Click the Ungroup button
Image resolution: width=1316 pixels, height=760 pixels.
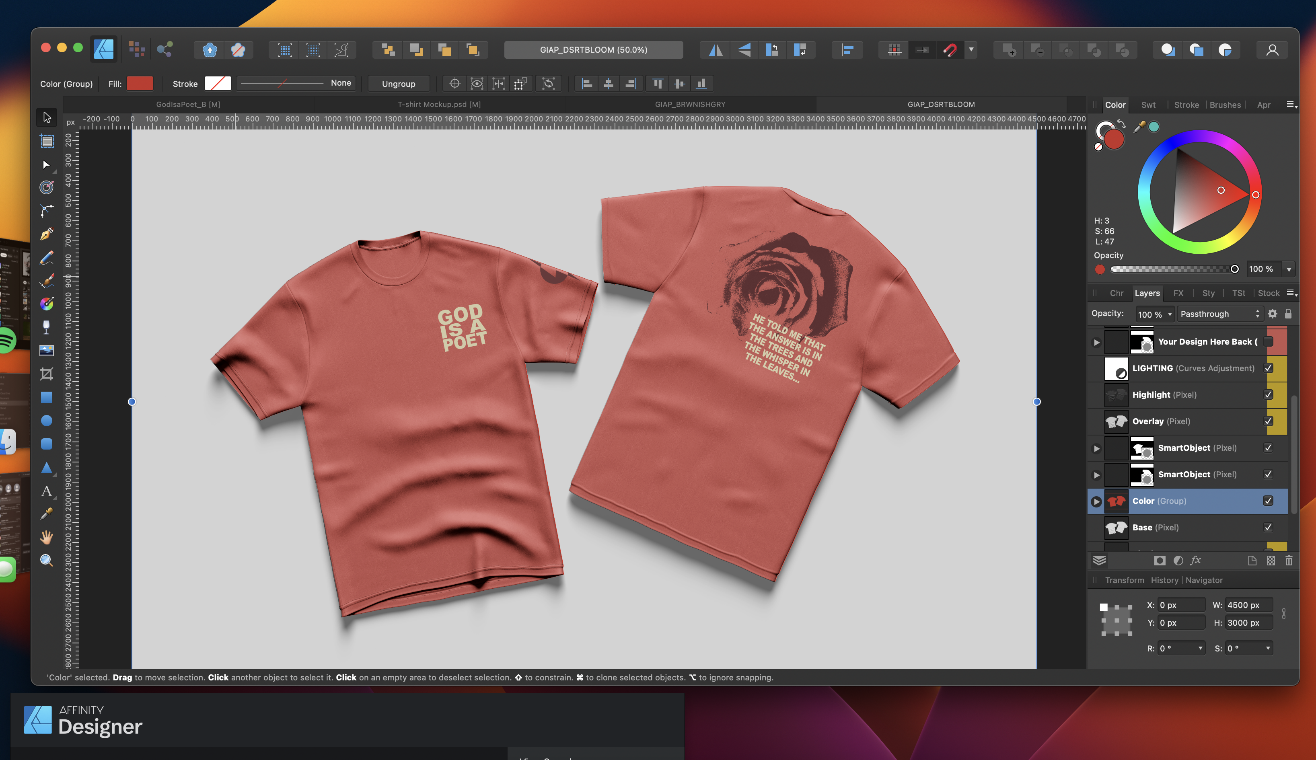tap(398, 84)
